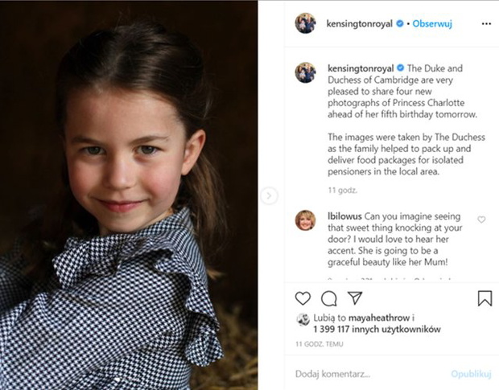
Task: Open kensingtonroyal avatar in post header
Action: click(x=305, y=23)
